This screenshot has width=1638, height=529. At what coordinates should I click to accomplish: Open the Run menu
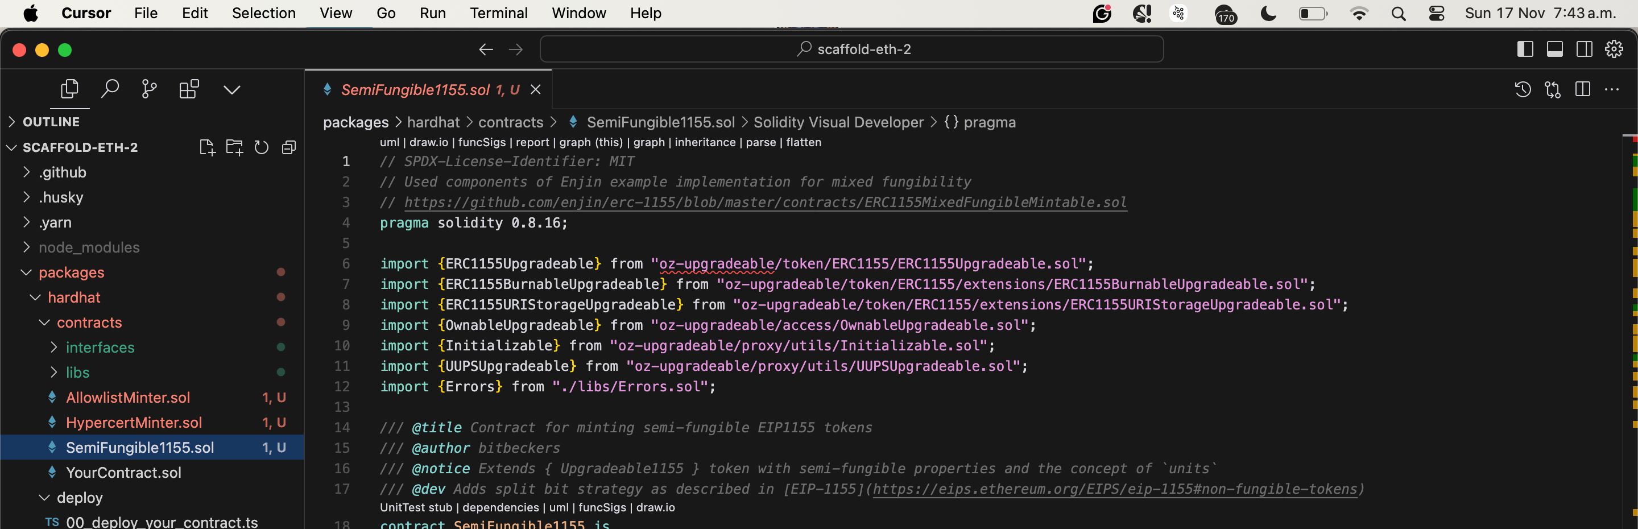coord(432,13)
